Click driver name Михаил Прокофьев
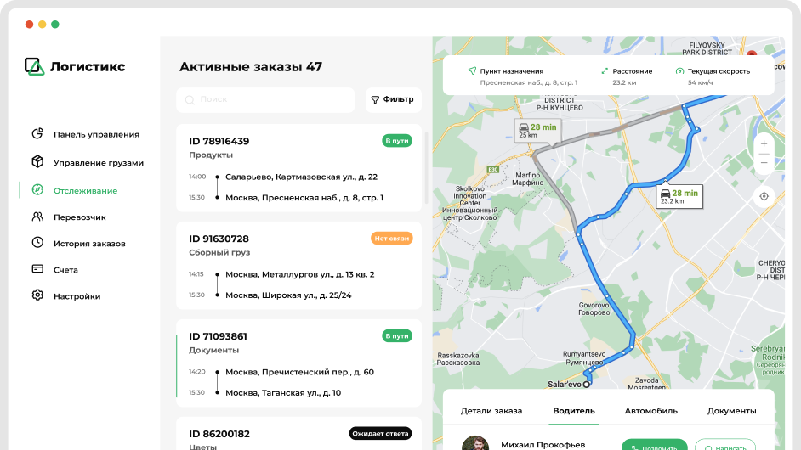The height and width of the screenshot is (450, 801). click(x=543, y=444)
